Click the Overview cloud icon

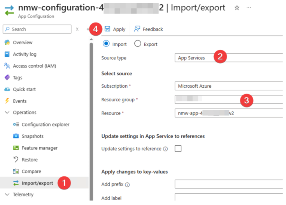[7, 42]
